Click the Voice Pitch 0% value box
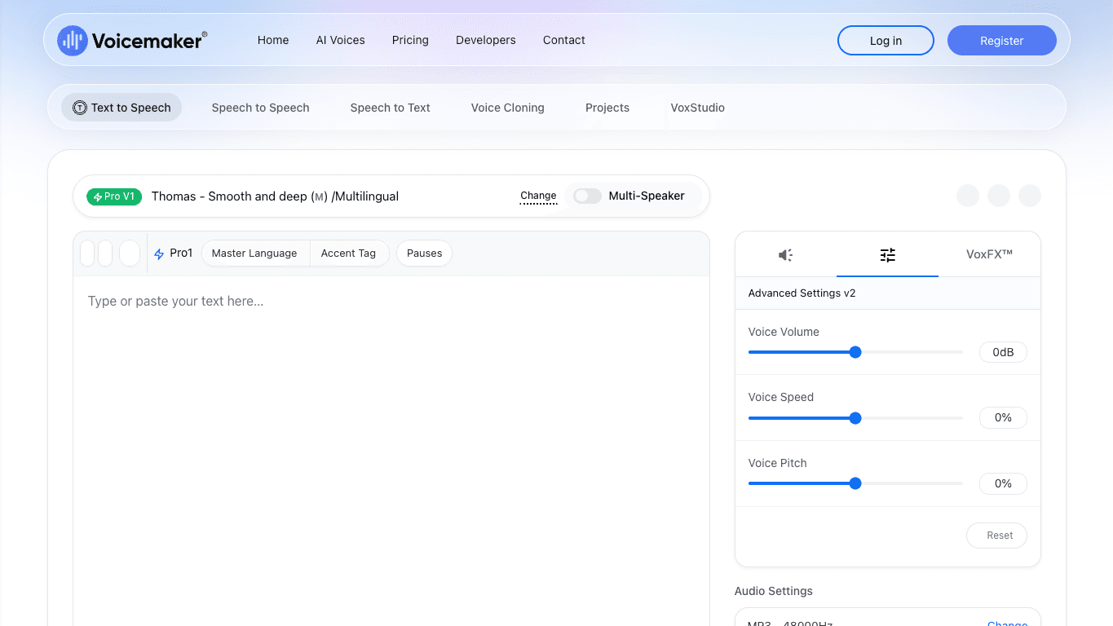Image resolution: width=1113 pixels, height=626 pixels. [x=1003, y=483]
